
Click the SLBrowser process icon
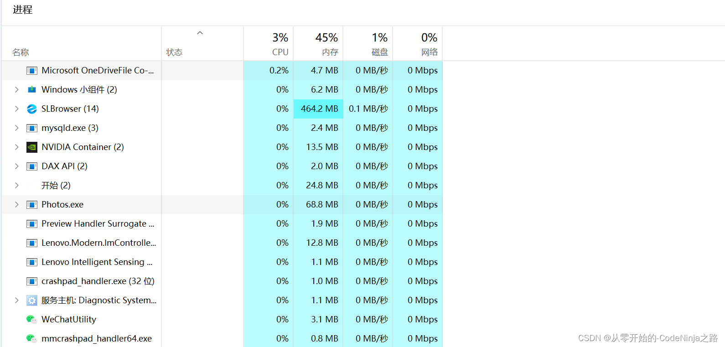click(31, 109)
